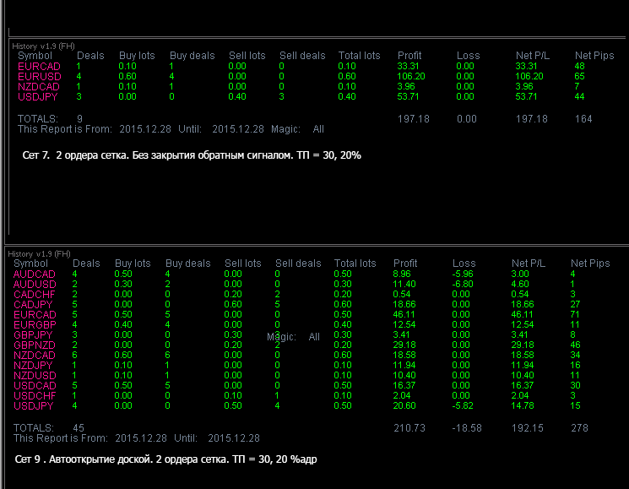Click the AUDCAD symbol row label
Viewport: 629px width, 489px height.
point(34,274)
